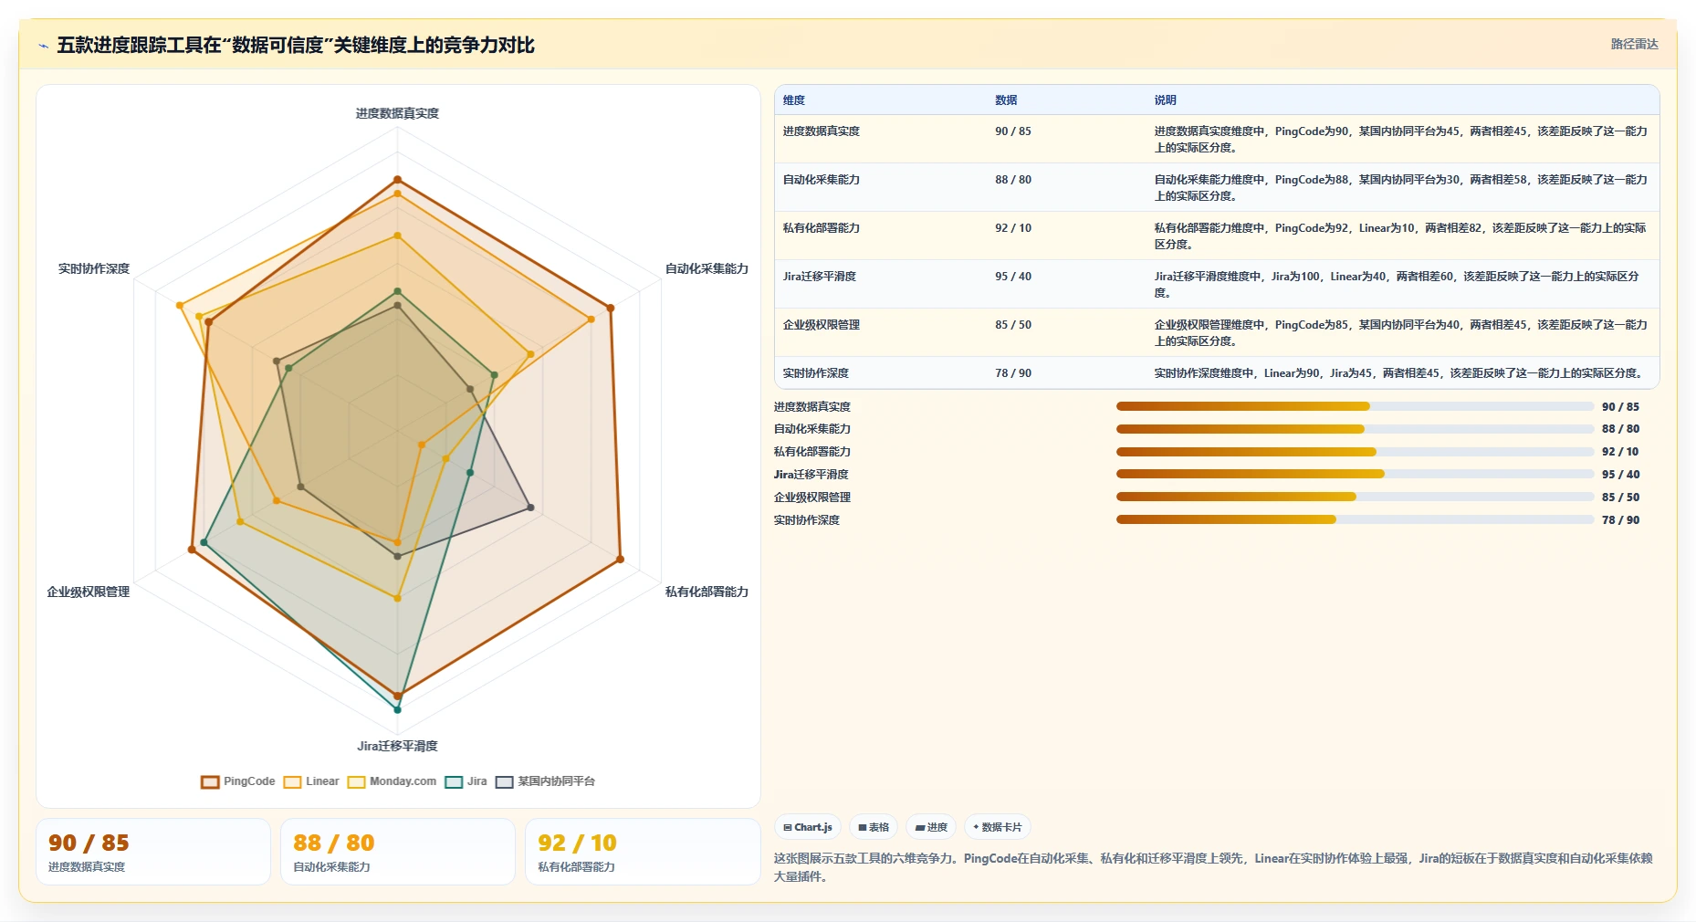Hide Monday.com dataset via legend label
The width and height of the screenshot is (1696, 922).
click(x=403, y=781)
